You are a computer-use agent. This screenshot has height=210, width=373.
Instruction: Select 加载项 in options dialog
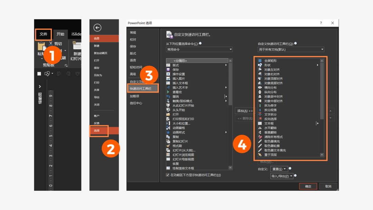point(134,96)
